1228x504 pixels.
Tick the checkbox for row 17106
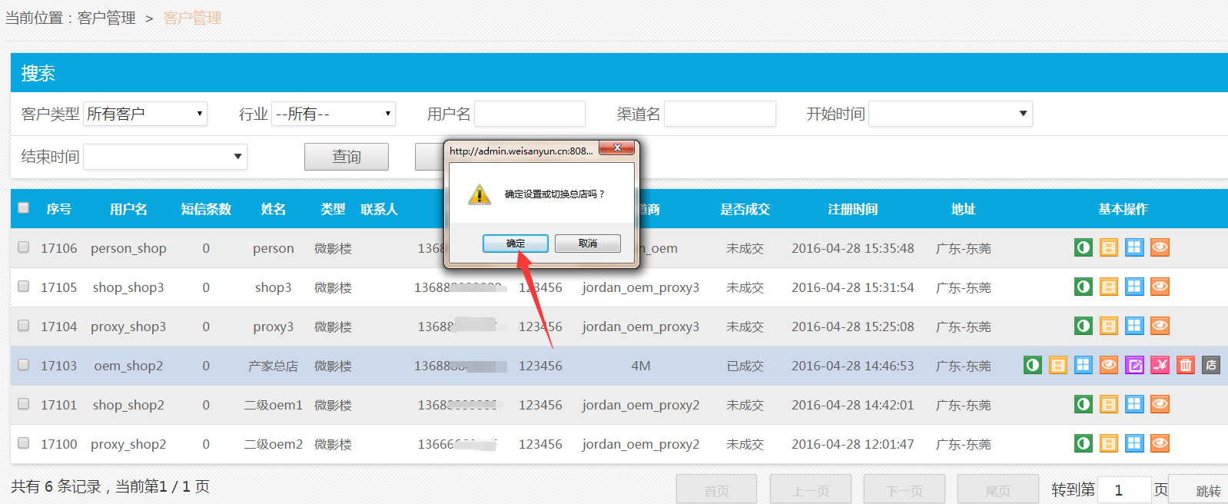[x=24, y=247]
